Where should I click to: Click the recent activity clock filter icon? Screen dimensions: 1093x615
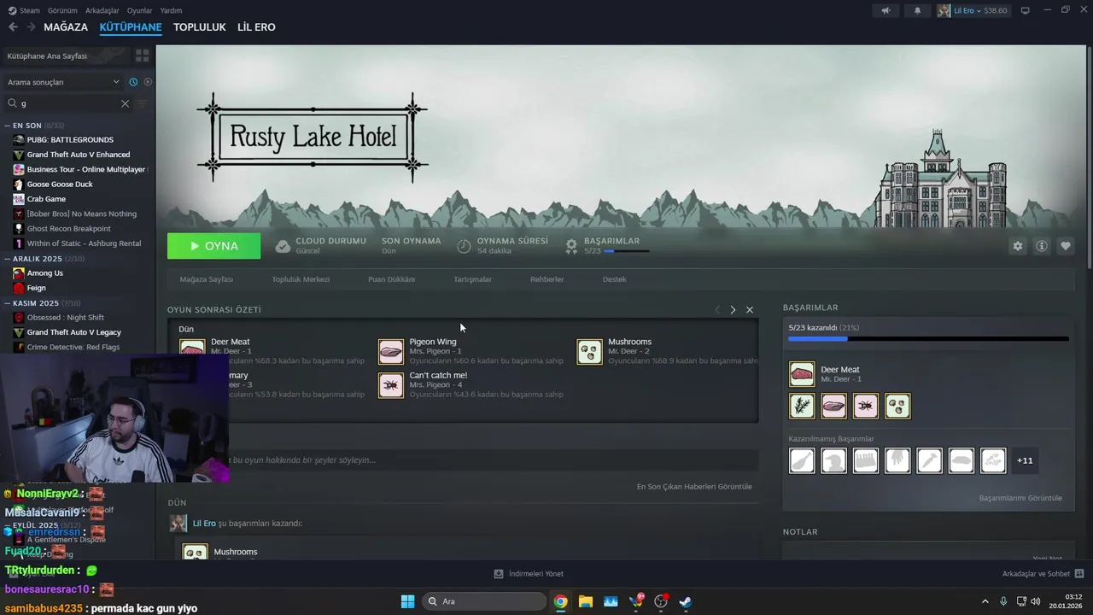coord(133,82)
